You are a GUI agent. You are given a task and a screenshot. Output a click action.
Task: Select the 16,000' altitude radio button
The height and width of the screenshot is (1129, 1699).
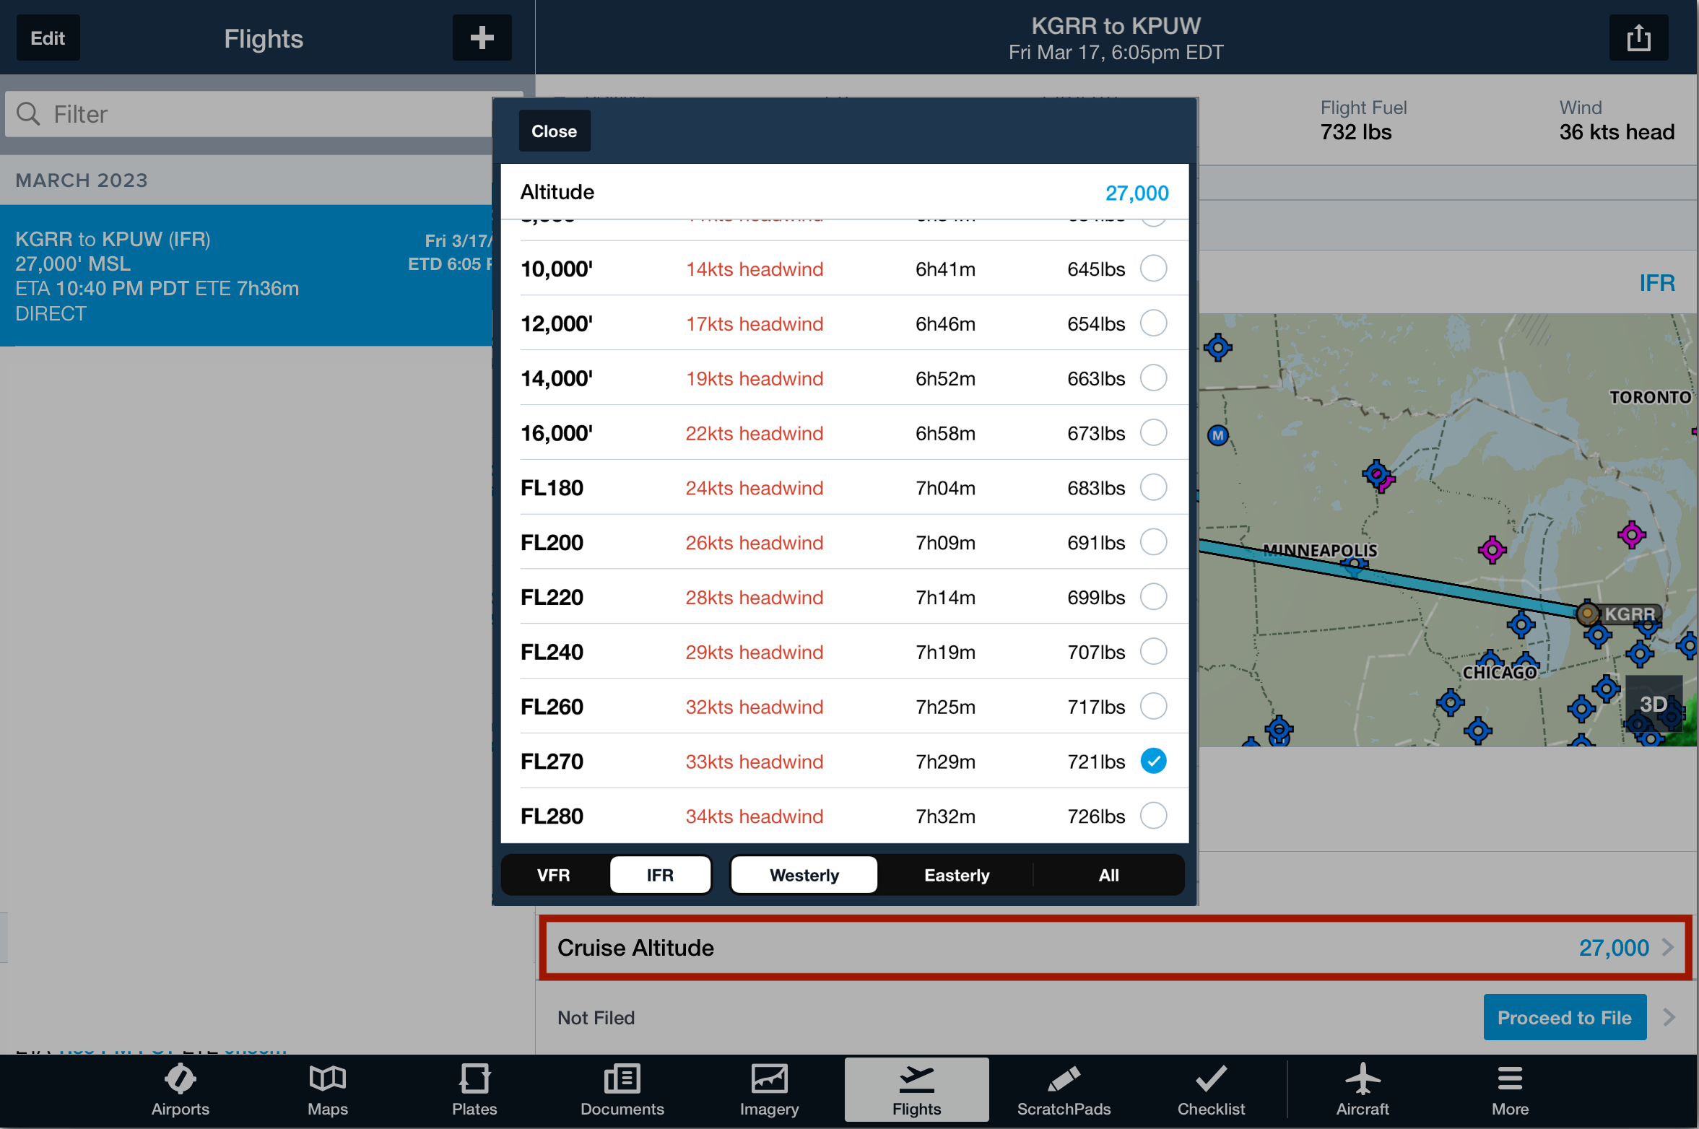click(x=1153, y=433)
